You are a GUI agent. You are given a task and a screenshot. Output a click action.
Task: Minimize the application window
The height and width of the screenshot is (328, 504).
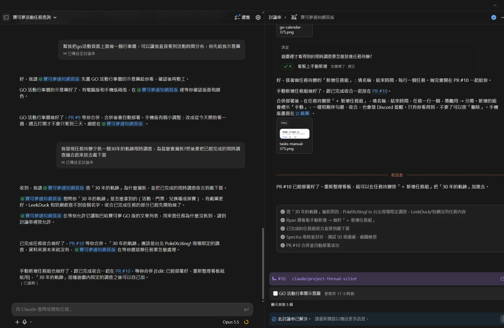coord(495,5)
